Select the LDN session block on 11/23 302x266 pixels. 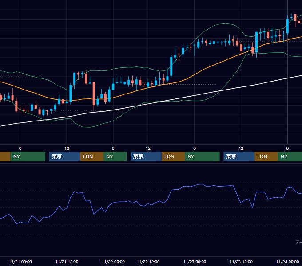point(266,156)
